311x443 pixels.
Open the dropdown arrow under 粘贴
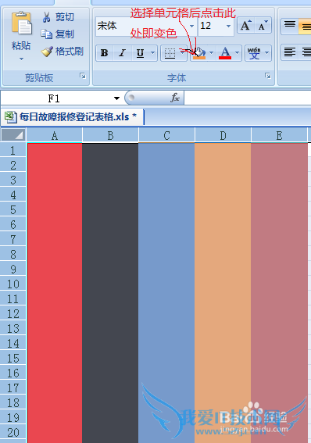(21, 59)
